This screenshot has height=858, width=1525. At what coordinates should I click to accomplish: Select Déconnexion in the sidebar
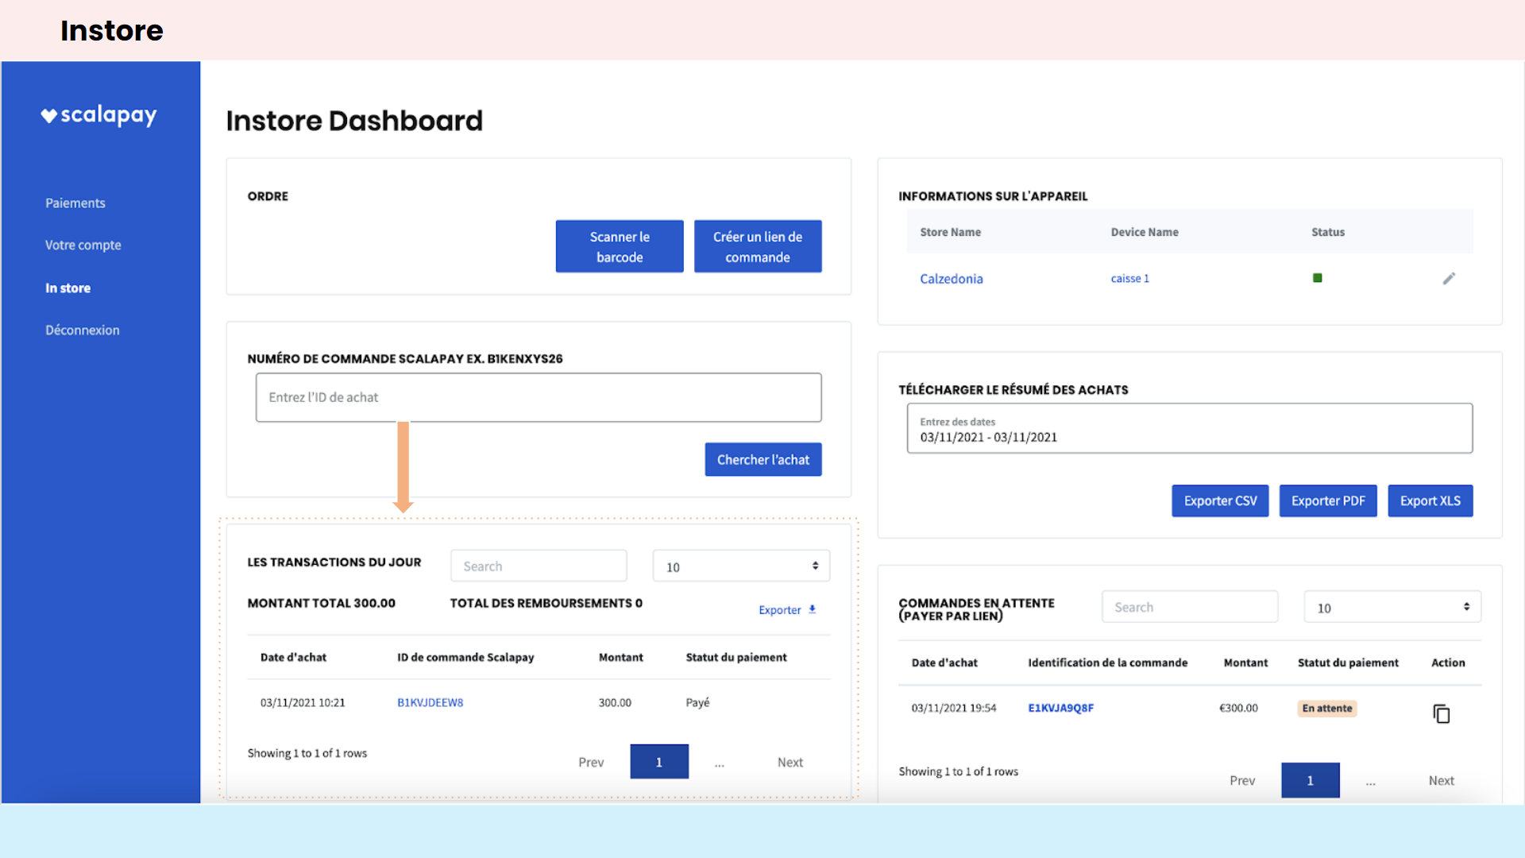click(x=82, y=330)
